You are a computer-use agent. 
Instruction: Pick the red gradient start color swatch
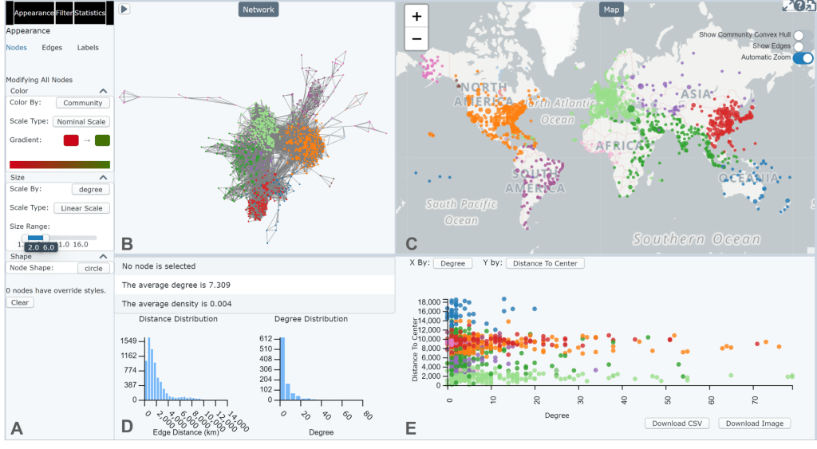(x=71, y=140)
